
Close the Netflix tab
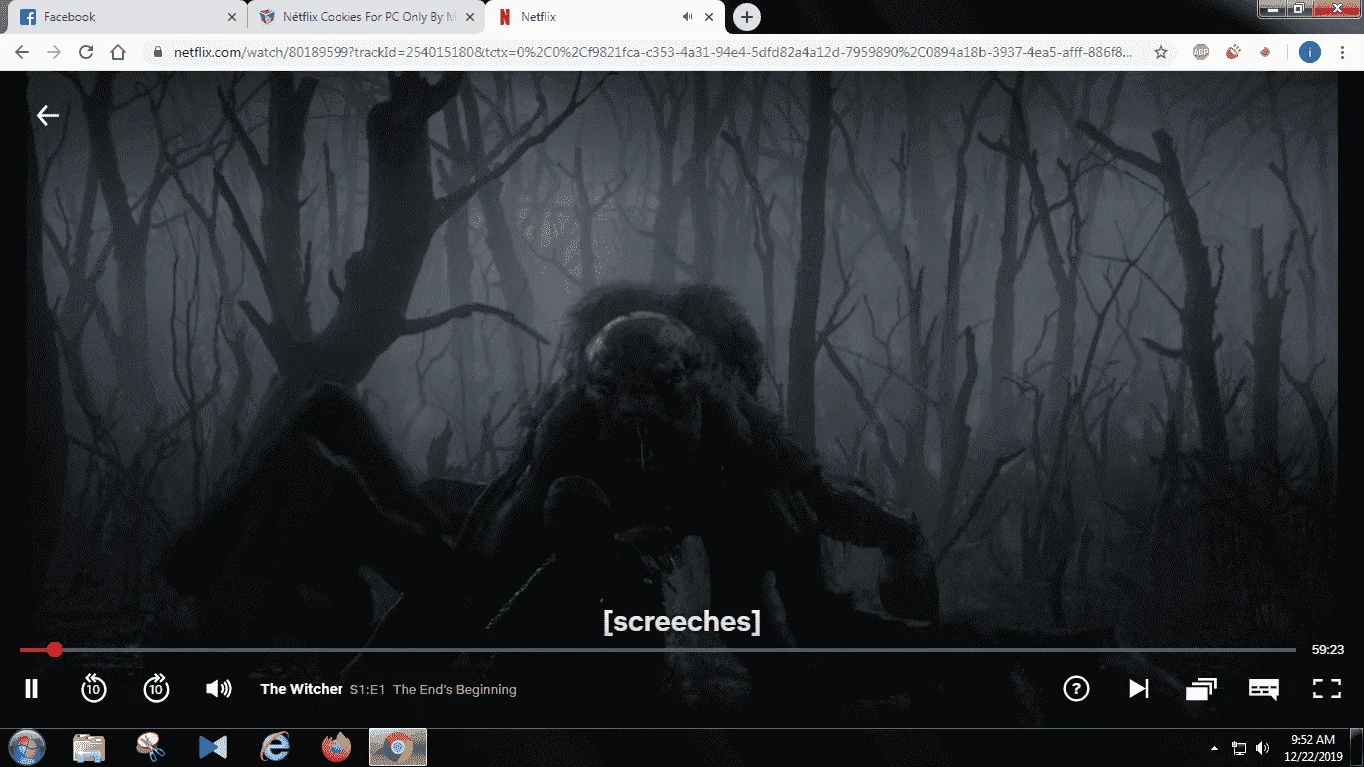709,17
